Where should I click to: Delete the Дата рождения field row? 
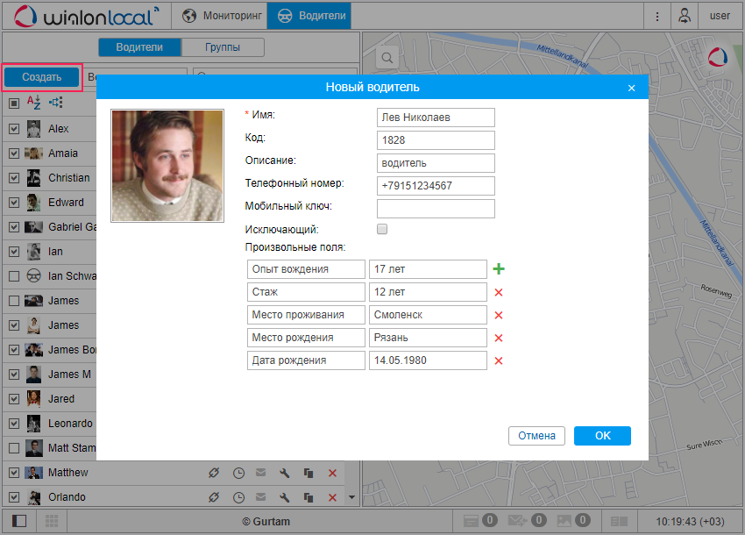coord(499,360)
